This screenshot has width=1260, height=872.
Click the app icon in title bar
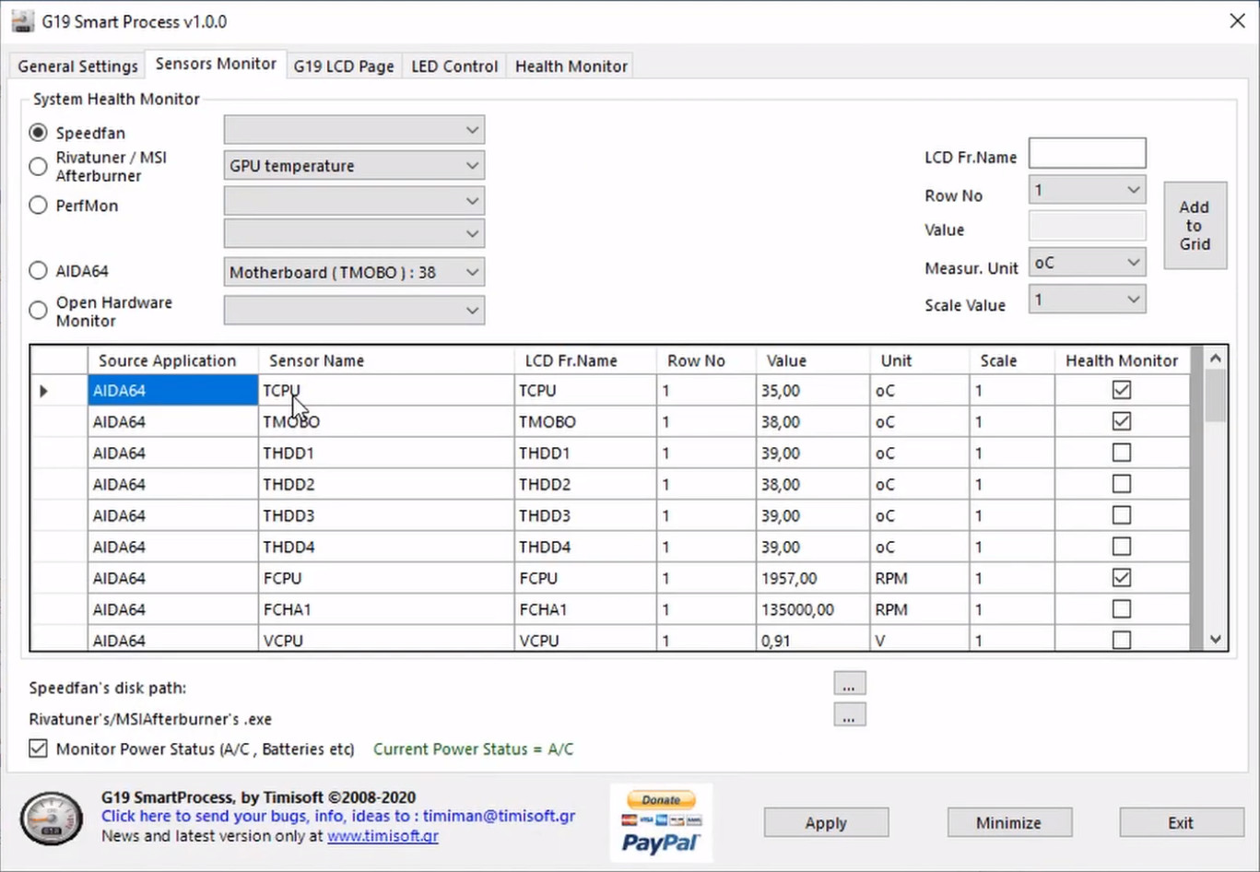22,21
